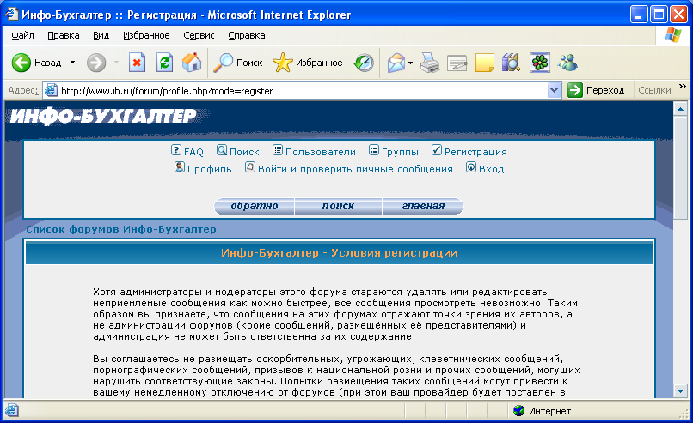The width and height of the screenshot is (693, 423).
Task: Go to Home page icon
Action: [192, 63]
